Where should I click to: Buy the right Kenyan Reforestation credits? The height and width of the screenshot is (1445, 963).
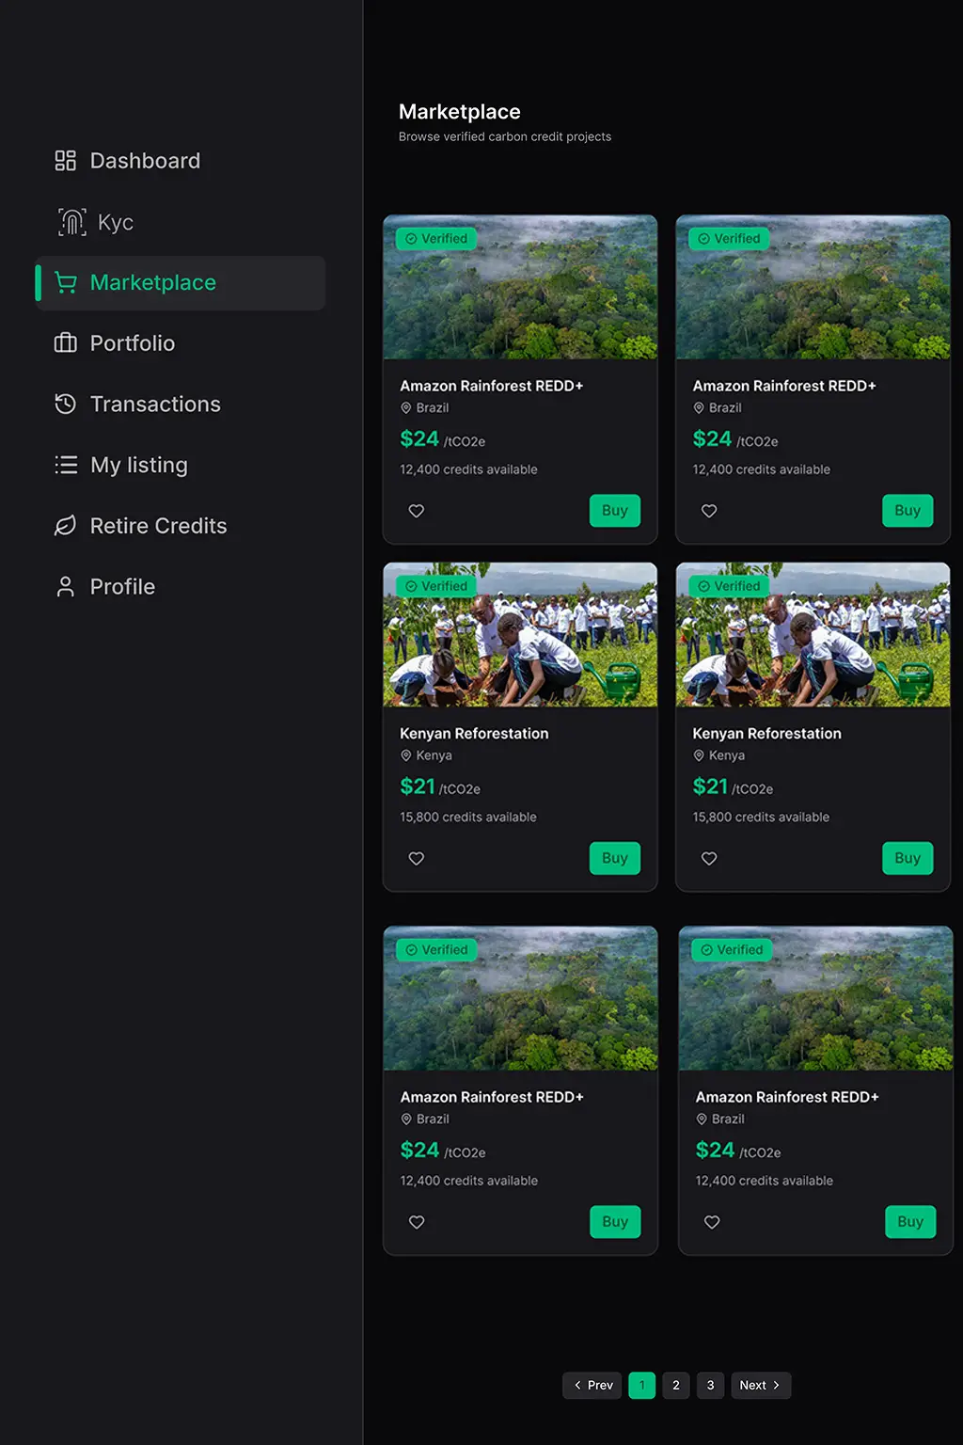(908, 858)
